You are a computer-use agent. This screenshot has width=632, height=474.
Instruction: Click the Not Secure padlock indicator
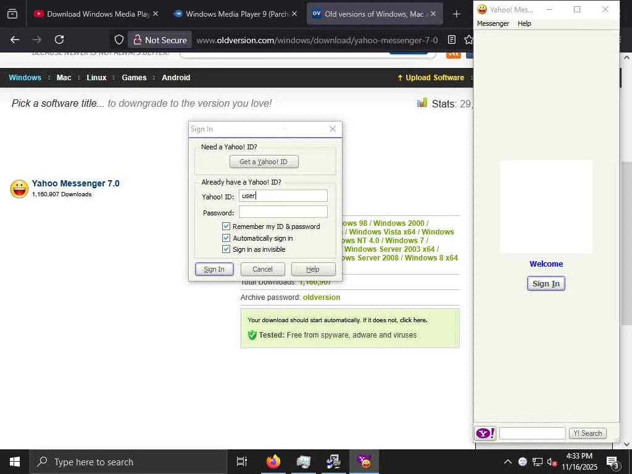[x=160, y=40]
